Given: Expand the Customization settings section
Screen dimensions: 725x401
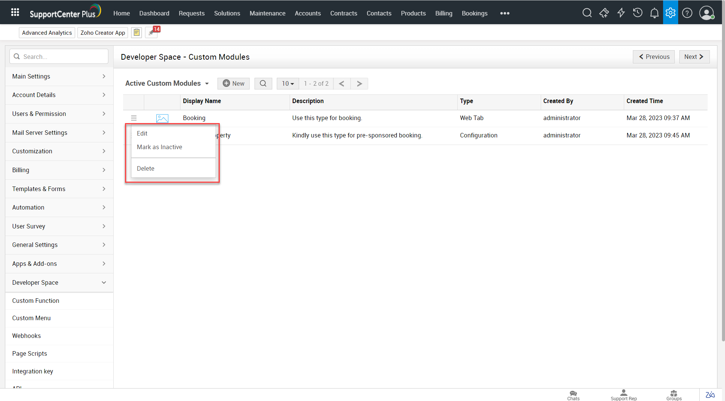Looking at the screenshot, I should (x=59, y=151).
